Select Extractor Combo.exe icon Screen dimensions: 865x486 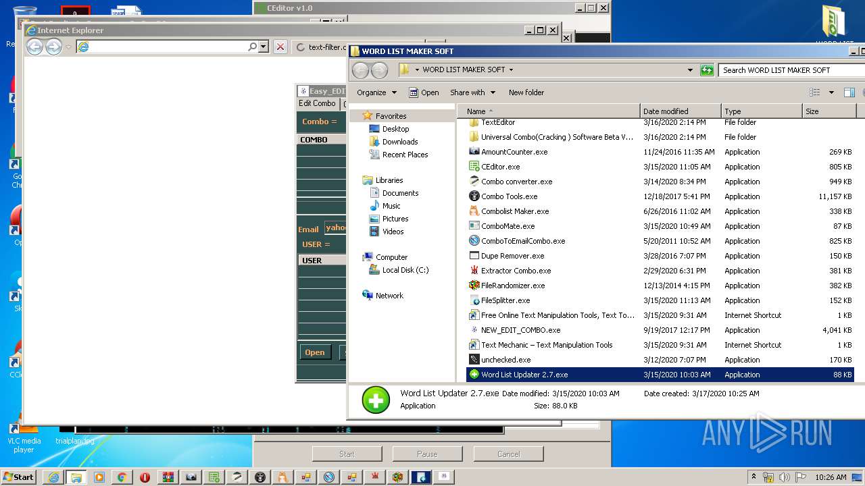click(474, 271)
